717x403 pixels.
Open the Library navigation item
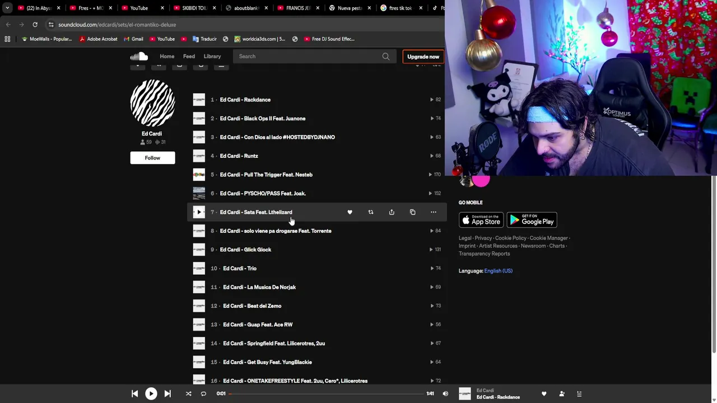[x=212, y=56]
